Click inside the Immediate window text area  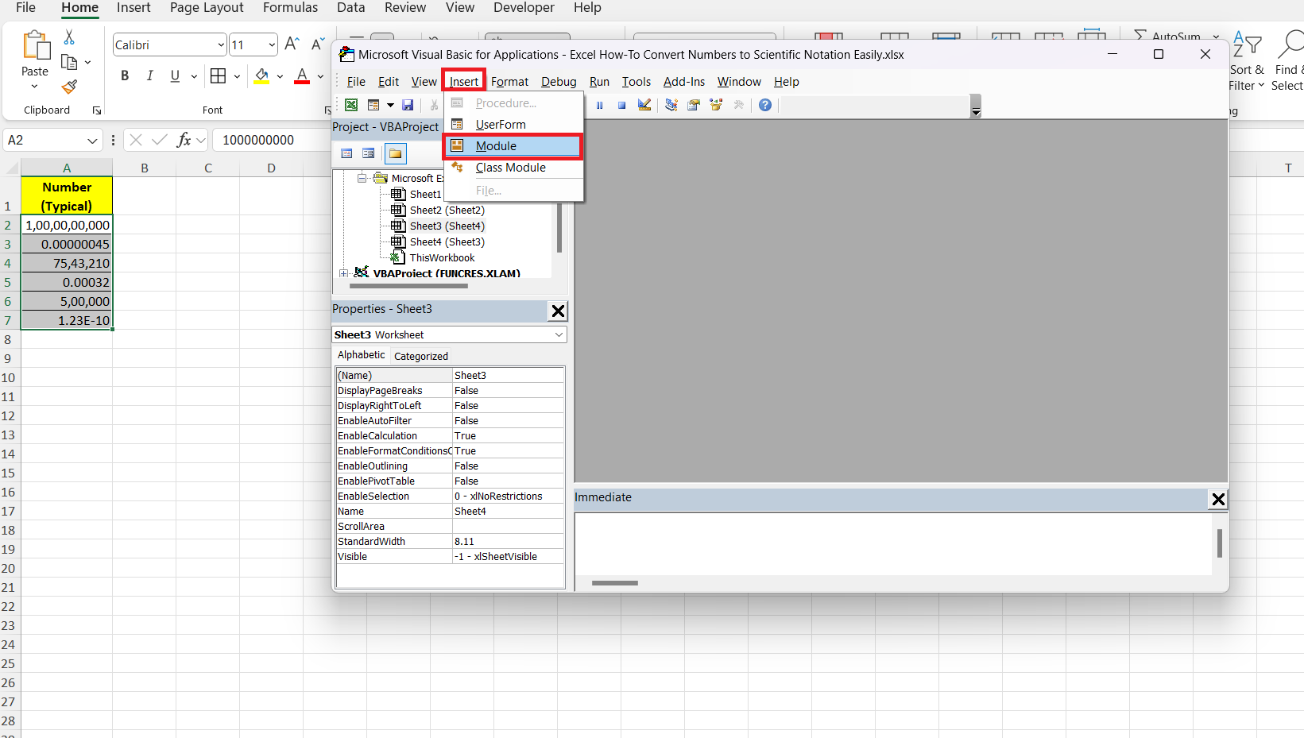point(892,543)
